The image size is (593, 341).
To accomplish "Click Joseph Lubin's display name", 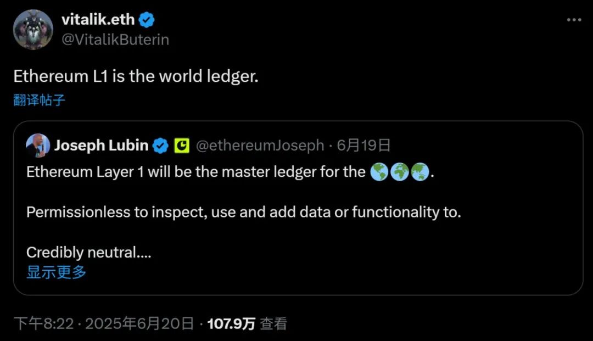I will (100, 145).
